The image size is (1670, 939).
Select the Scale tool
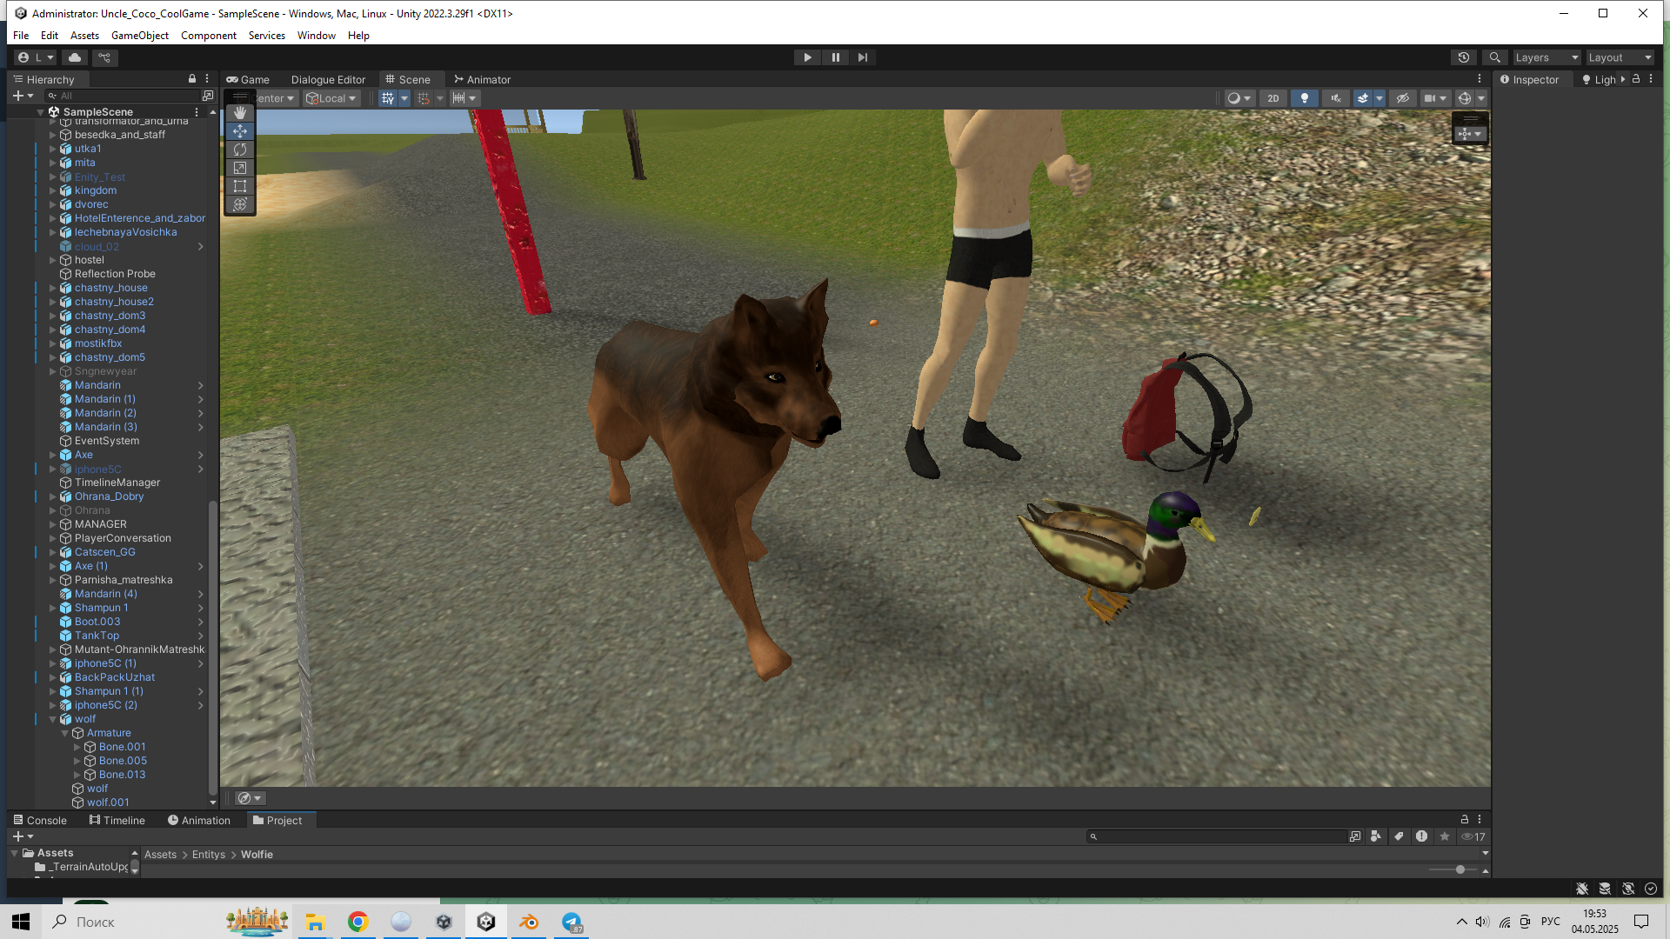[x=240, y=168]
